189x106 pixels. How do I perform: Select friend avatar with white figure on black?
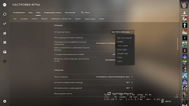(x=185, y=25)
